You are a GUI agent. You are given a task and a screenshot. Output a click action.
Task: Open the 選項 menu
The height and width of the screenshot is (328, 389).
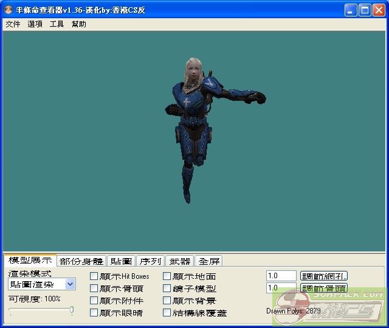click(x=35, y=24)
